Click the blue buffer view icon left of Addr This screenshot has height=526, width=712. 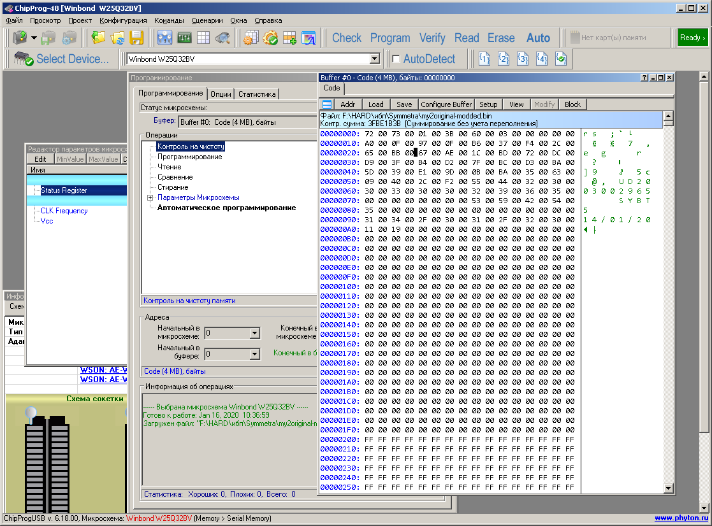tap(326, 104)
